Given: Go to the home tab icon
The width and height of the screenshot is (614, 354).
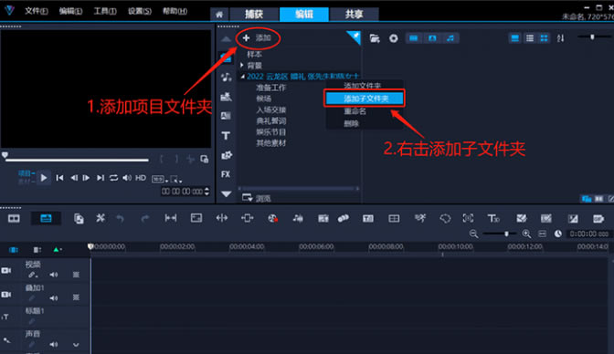Looking at the screenshot, I should [x=219, y=15].
